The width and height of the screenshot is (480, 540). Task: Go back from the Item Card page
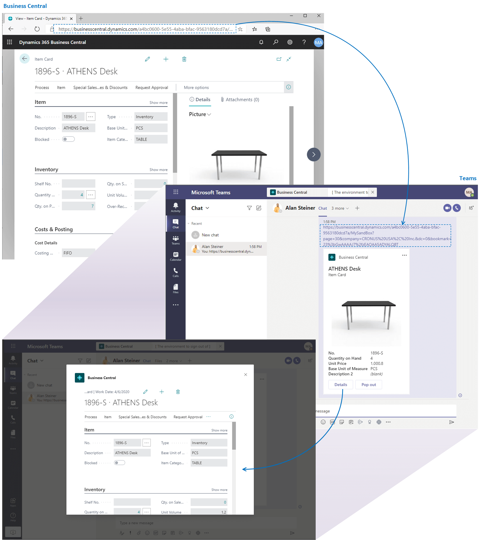click(x=25, y=59)
